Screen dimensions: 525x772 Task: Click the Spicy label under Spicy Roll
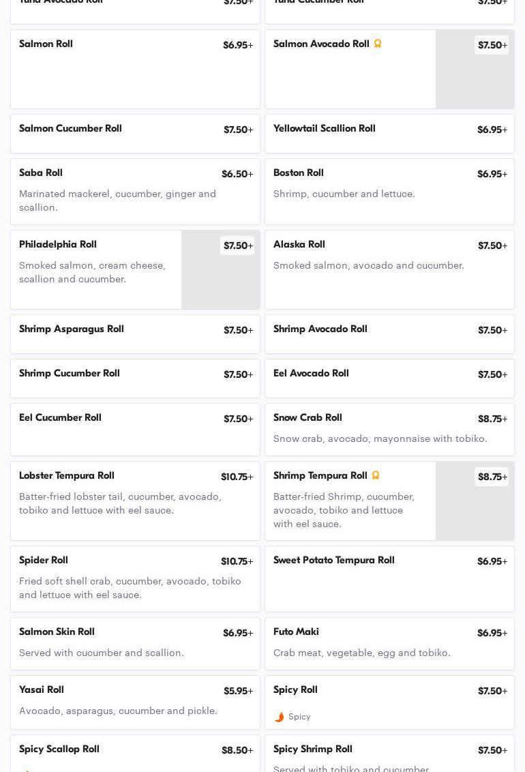click(x=299, y=717)
